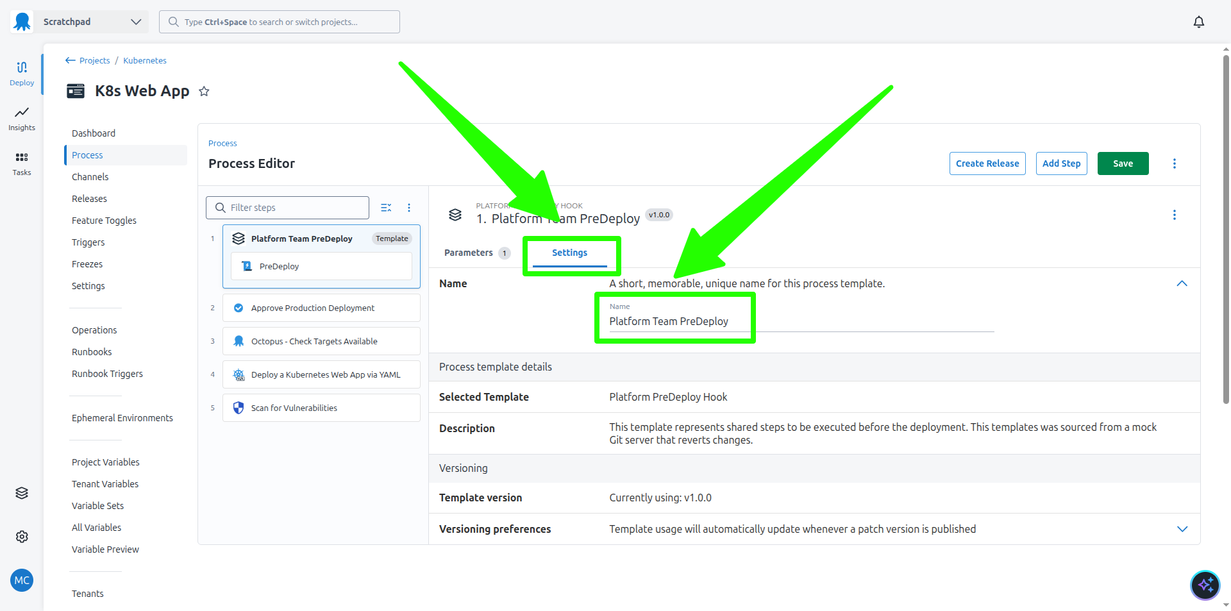1231x611 pixels.
Task: Navigate to the Kubernetes breadcrumb link
Action: pos(144,60)
